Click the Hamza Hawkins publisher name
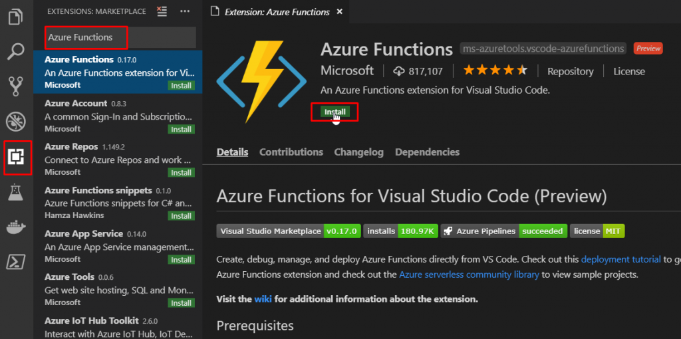Screen dimensions: 681x339 pyautogui.click(x=74, y=216)
